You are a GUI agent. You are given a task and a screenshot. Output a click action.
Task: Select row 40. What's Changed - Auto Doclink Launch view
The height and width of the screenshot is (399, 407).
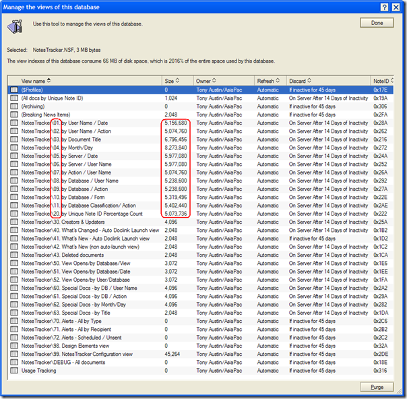(x=200, y=231)
